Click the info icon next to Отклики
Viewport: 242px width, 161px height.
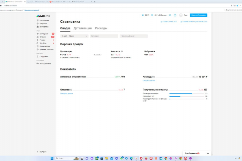pyautogui.click(x=71, y=90)
